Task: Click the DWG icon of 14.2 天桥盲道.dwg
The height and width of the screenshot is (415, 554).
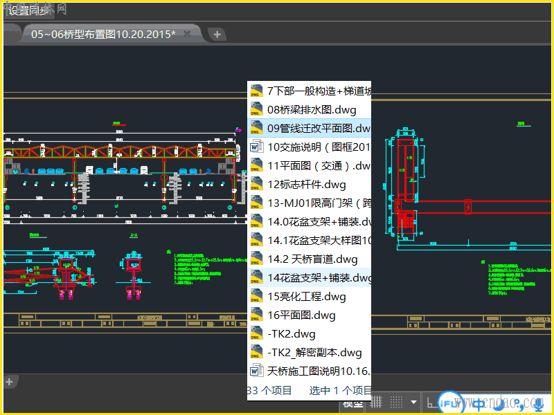Action: tap(256, 259)
